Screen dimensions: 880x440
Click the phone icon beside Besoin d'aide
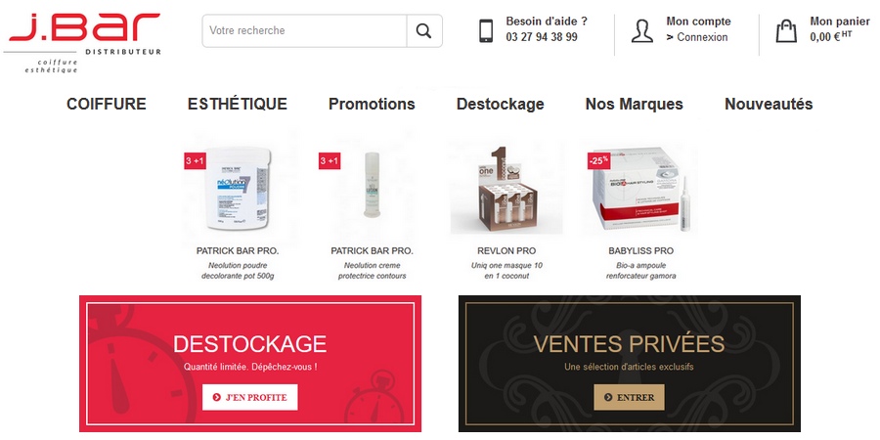pyautogui.click(x=486, y=31)
